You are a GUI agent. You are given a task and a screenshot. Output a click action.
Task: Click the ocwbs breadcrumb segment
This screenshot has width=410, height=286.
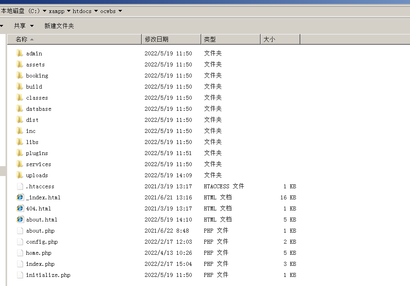click(x=108, y=11)
